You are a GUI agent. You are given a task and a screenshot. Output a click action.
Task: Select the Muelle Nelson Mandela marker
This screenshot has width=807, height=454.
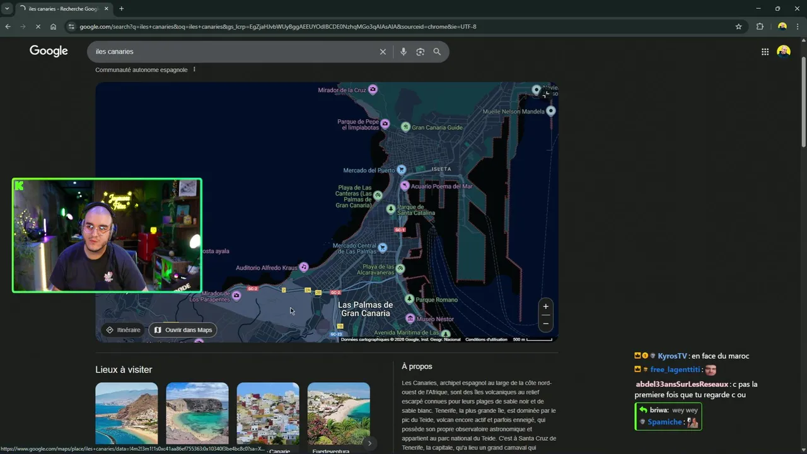551,111
